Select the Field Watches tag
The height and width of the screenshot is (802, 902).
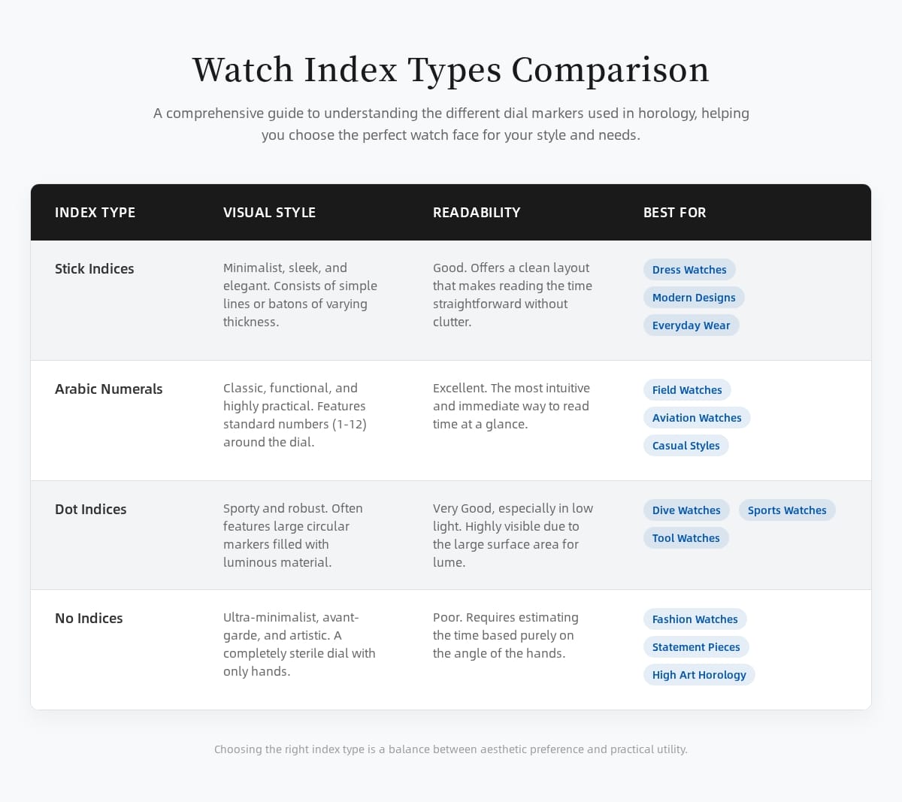coord(687,390)
